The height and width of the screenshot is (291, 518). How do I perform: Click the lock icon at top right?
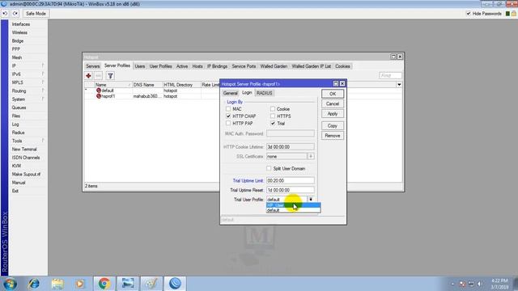[514, 14]
